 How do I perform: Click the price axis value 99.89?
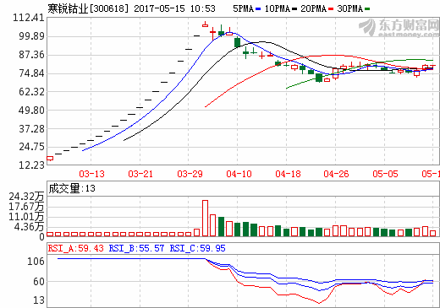[x=31, y=36]
